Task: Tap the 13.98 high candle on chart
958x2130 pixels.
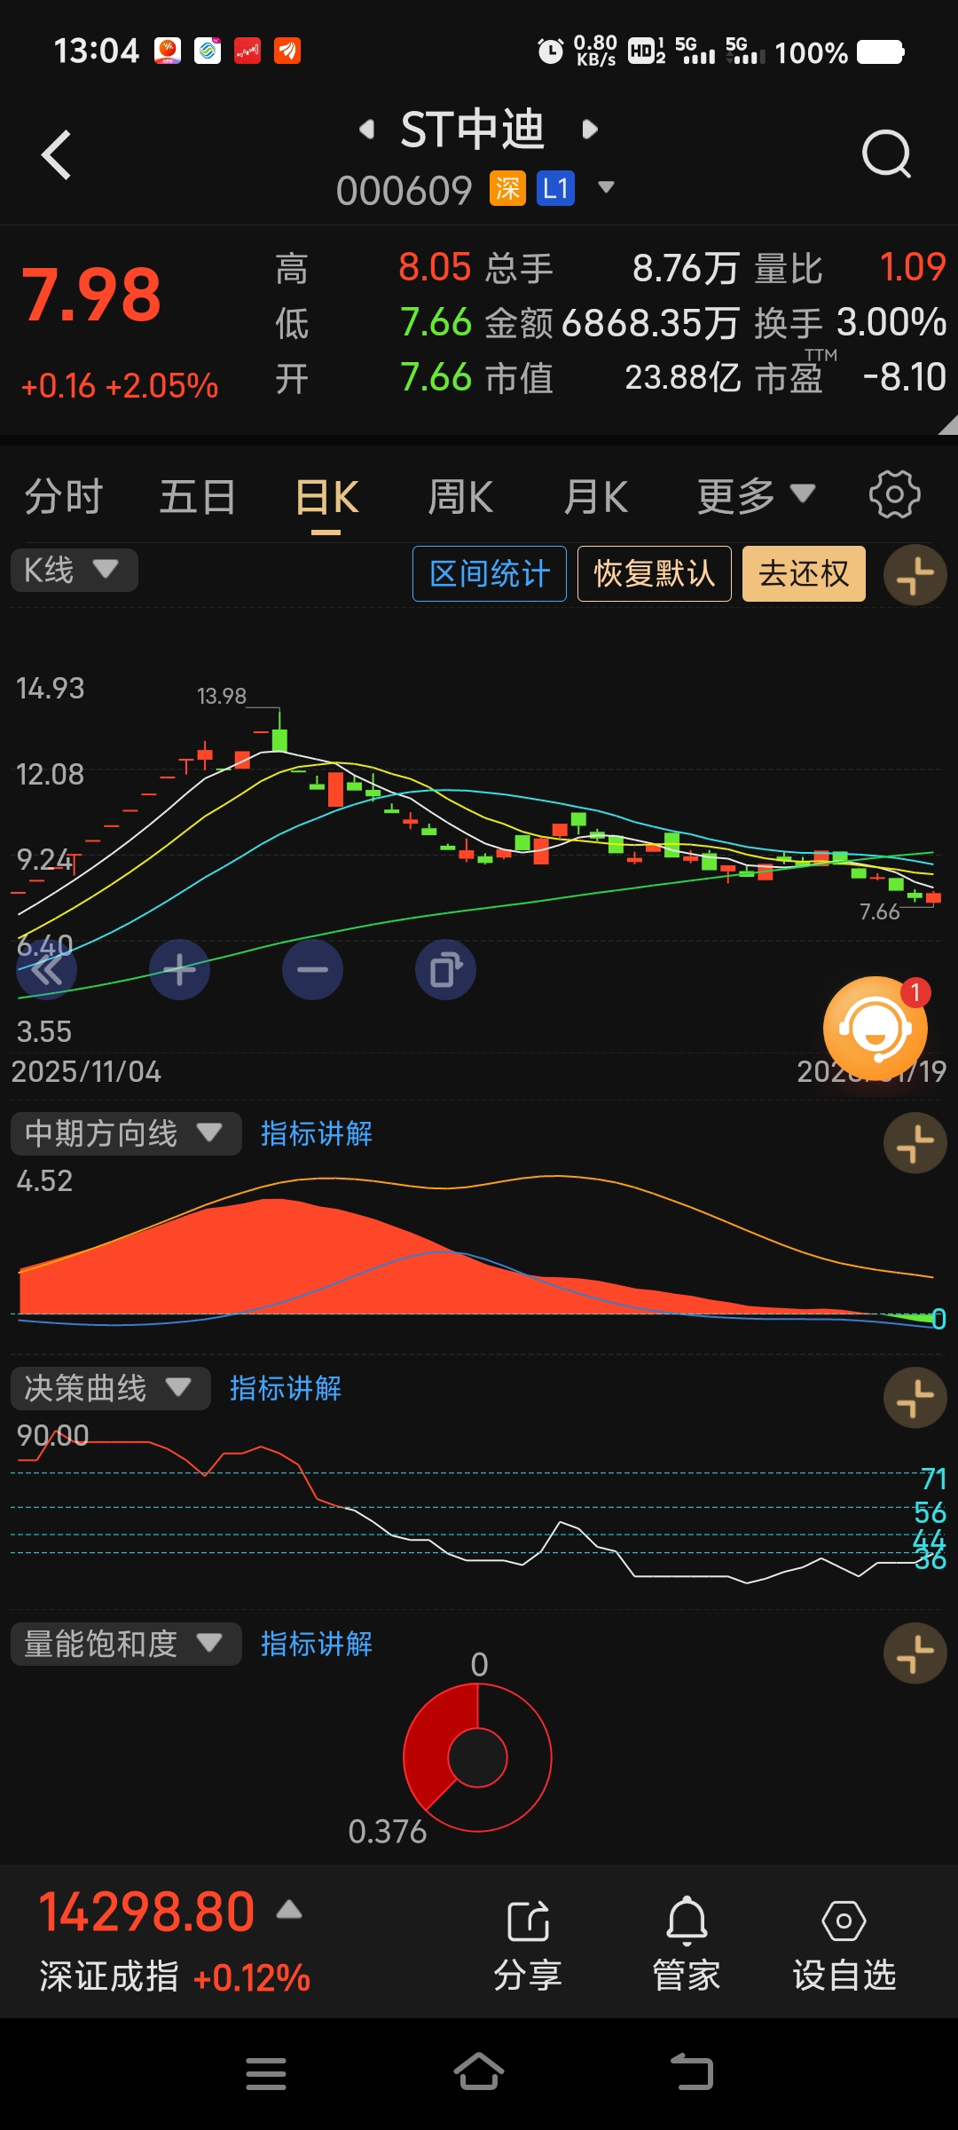Action: 279,731
